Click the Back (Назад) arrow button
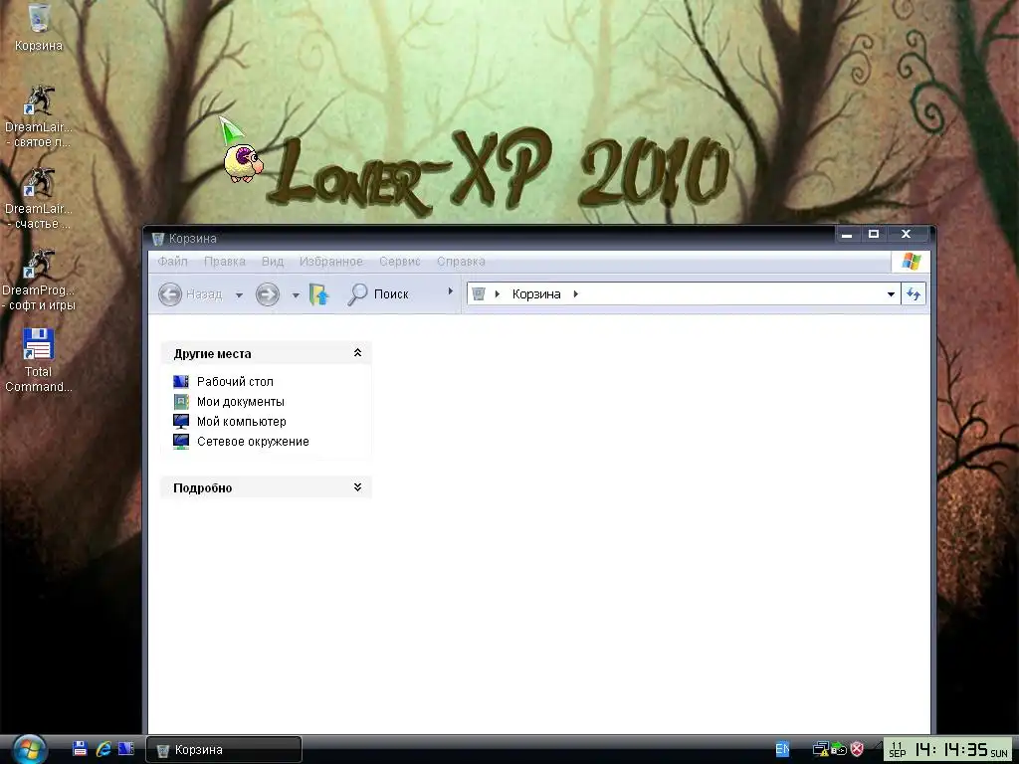The image size is (1019, 764). (x=170, y=294)
